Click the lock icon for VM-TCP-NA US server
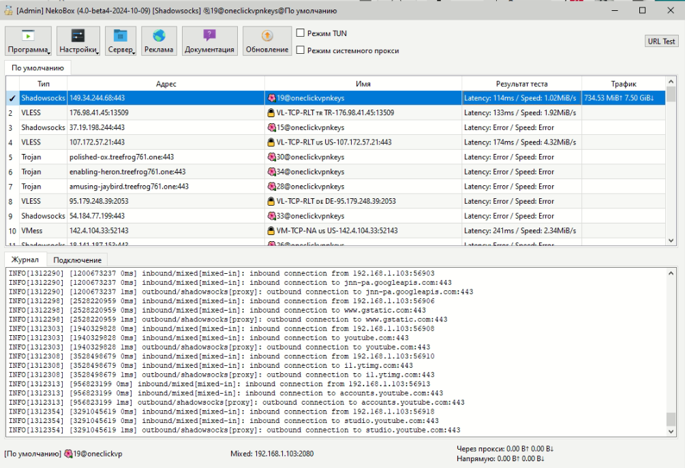The width and height of the screenshot is (685, 468). 271,231
